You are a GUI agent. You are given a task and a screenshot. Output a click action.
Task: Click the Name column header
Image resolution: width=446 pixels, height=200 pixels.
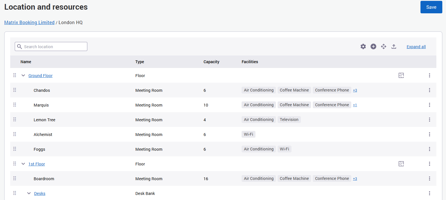click(x=26, y=62)
